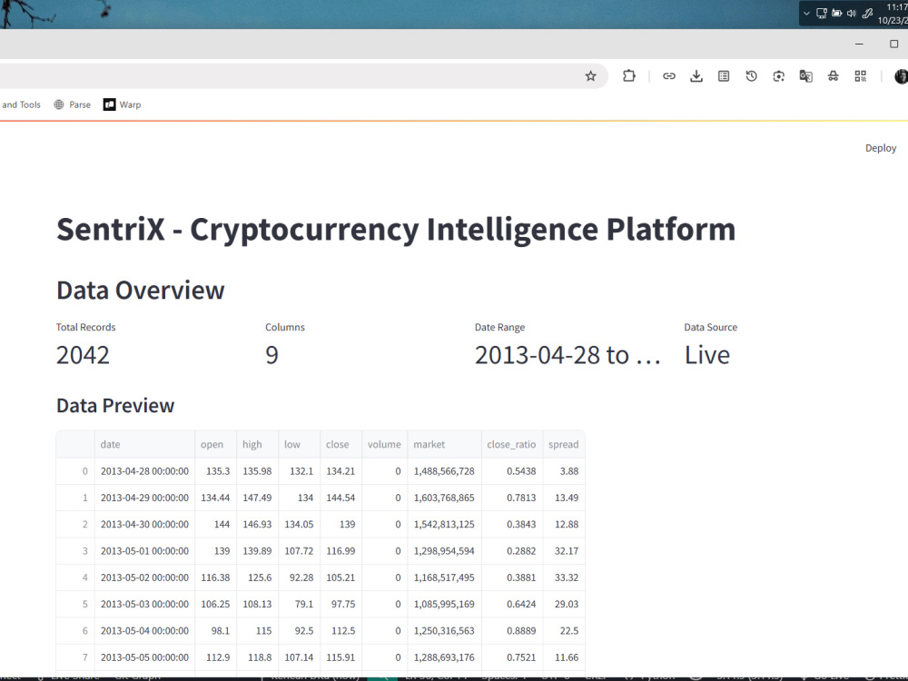The width and height of the screenshot is (908, 681).
Task: Click the copy link chain icon
Action: (x=669, y=76)
